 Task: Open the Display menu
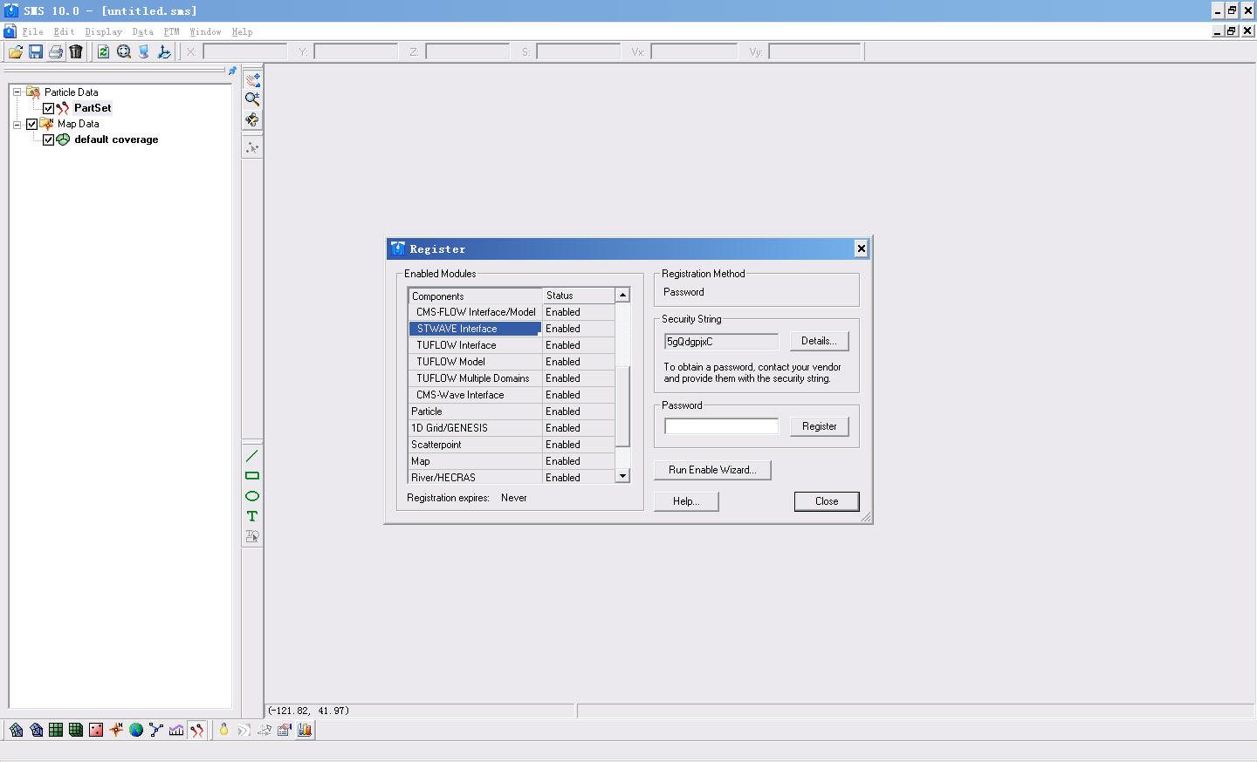(103, 31)
